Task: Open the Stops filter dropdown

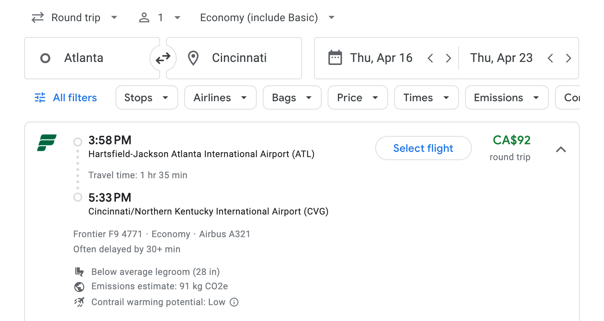Action: click(146, 97)
